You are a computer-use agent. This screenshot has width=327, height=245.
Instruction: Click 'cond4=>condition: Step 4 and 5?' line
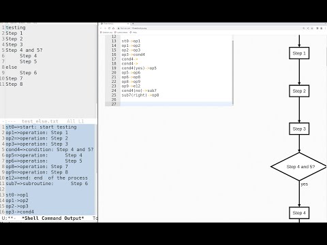50,150
